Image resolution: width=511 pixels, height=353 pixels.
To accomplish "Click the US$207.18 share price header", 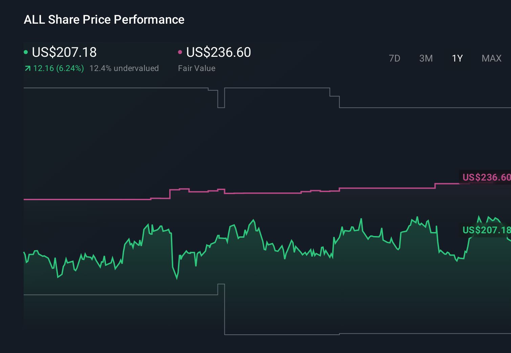I will [64, 53].
